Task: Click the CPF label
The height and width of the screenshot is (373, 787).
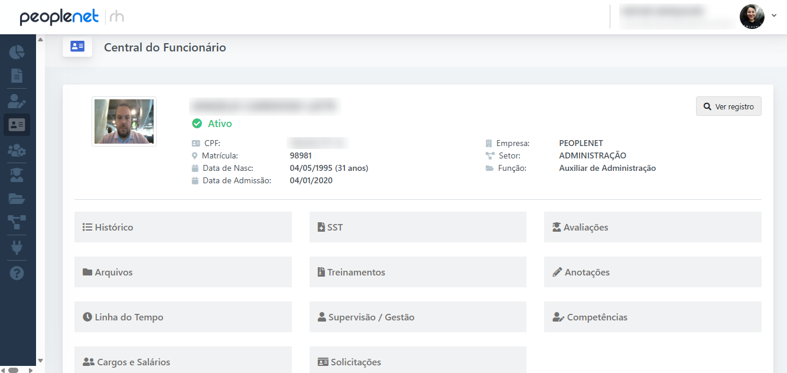Action: [212, 143]
